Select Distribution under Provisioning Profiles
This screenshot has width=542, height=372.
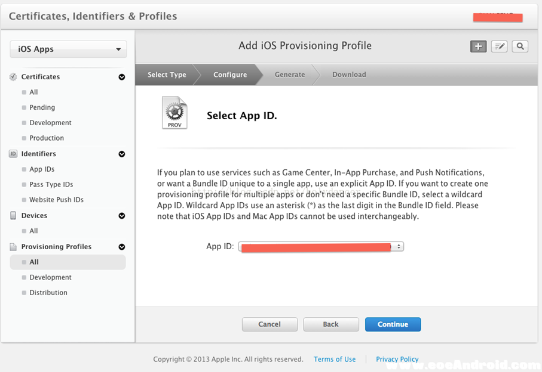tap(48, 293)
